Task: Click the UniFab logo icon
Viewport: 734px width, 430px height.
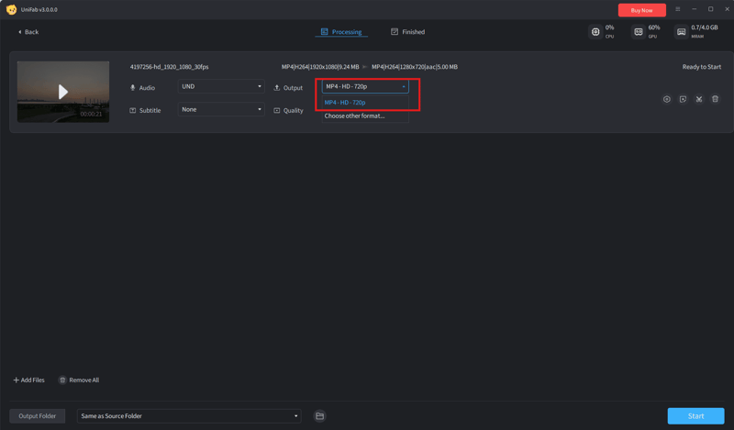Action: click(x=11, y=9)
